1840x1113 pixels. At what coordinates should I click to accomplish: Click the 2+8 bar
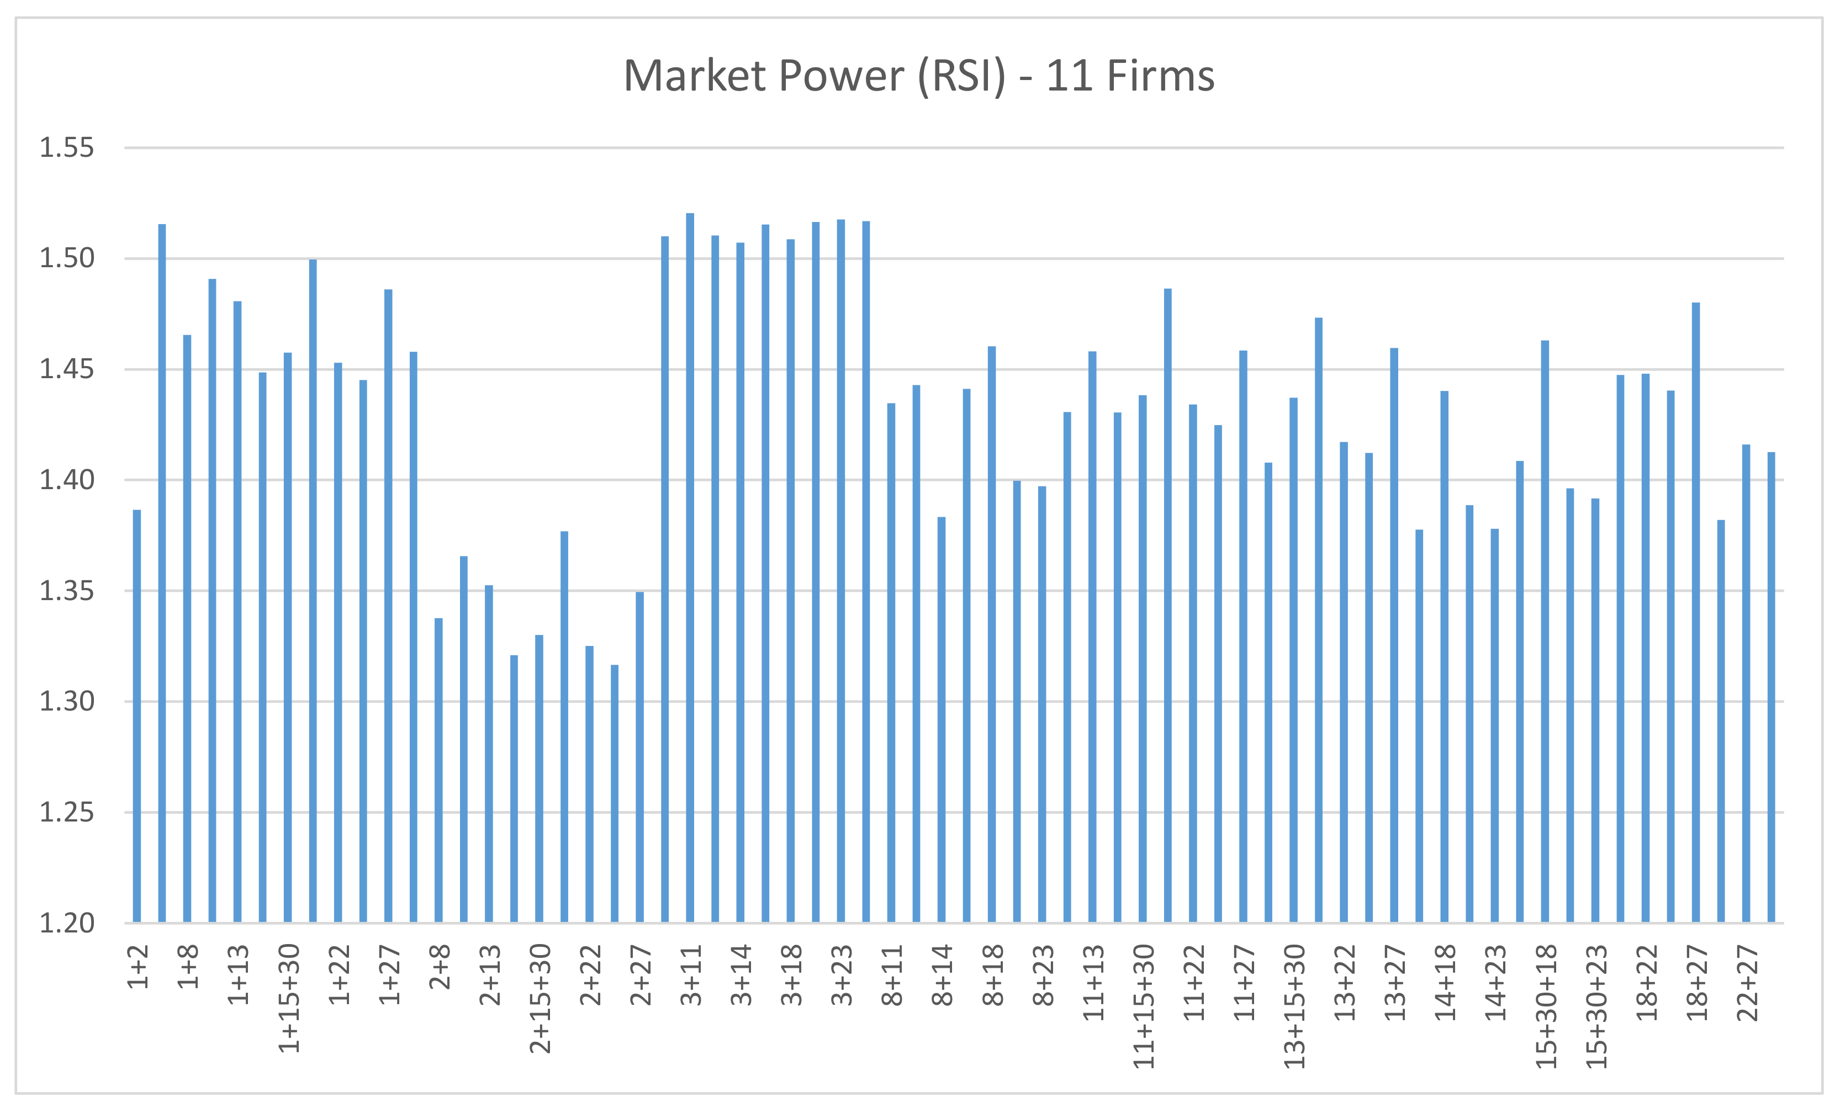(438, 770)
